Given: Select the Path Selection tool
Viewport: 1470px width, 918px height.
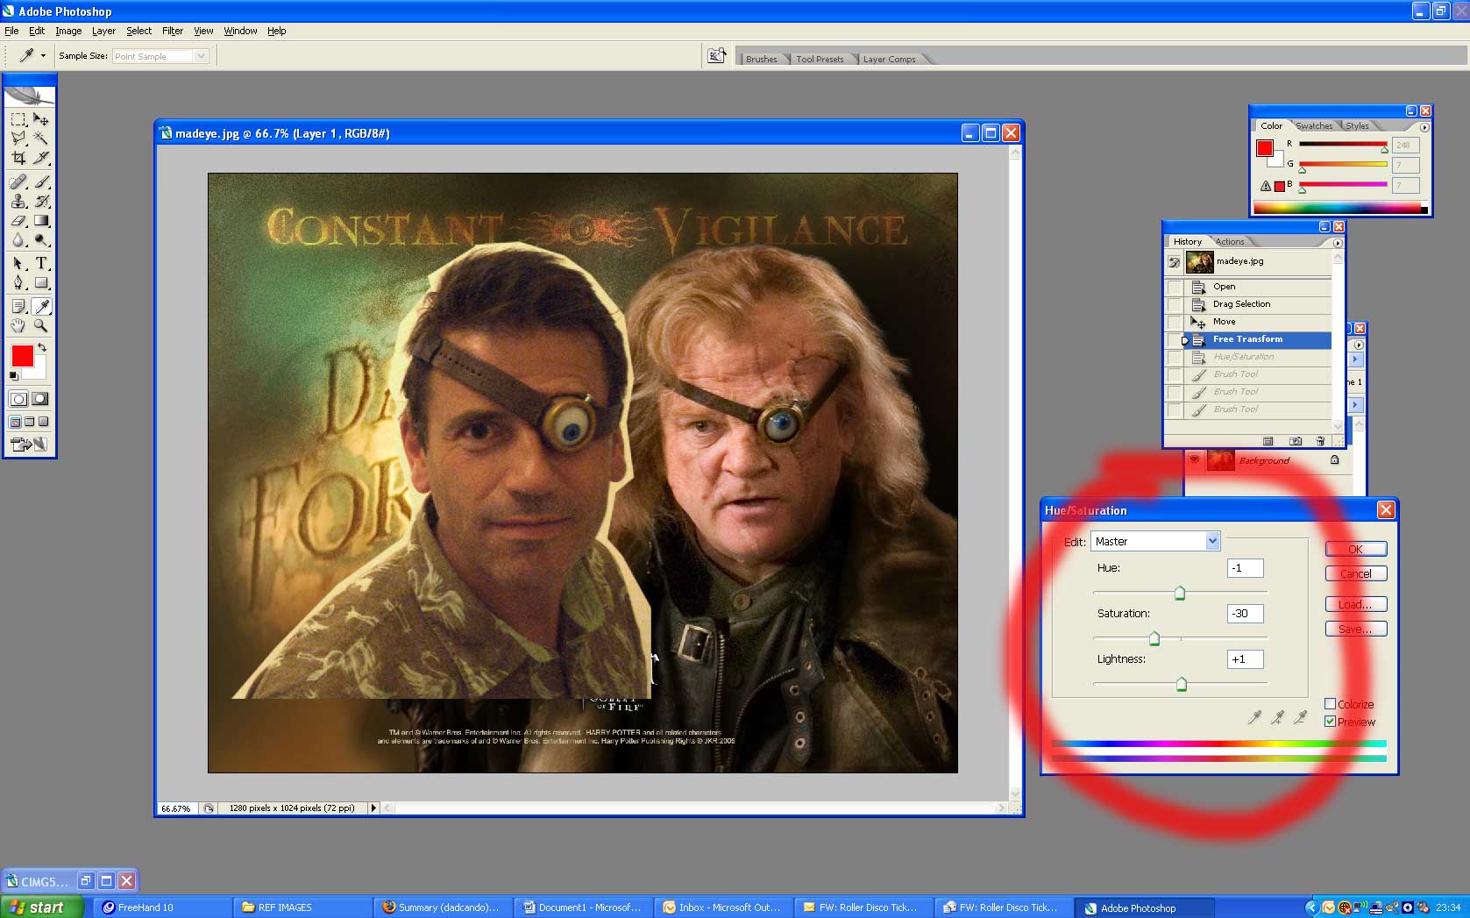Looking at the screenshot, I should tap(18, 263).
